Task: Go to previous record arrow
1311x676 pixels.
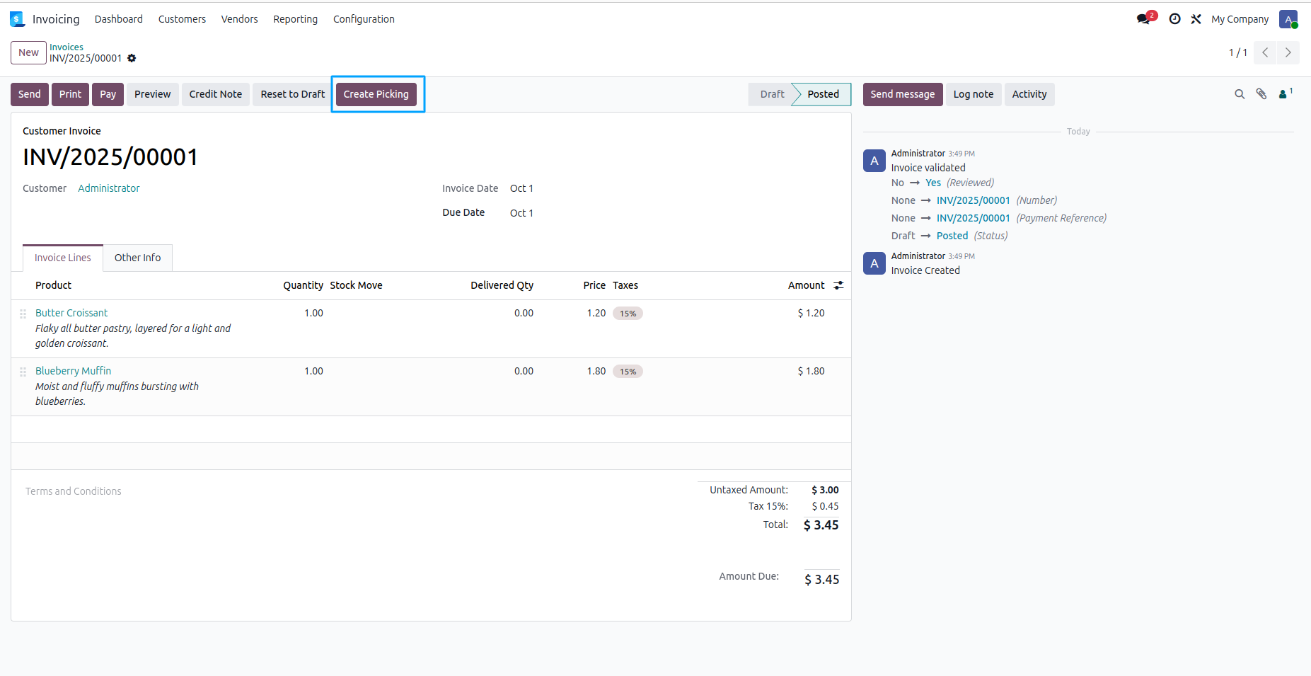Action: 1265,52
